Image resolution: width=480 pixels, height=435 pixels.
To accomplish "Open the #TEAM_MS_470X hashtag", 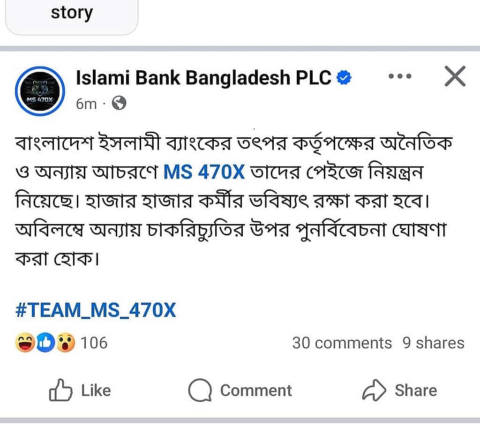I will coord(96,310).
